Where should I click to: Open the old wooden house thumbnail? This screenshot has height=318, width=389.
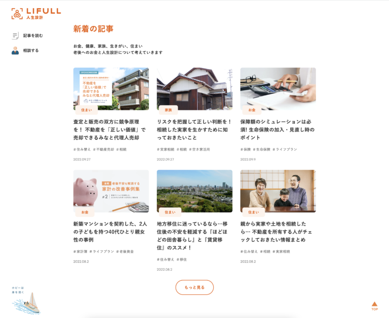[194, 89]
